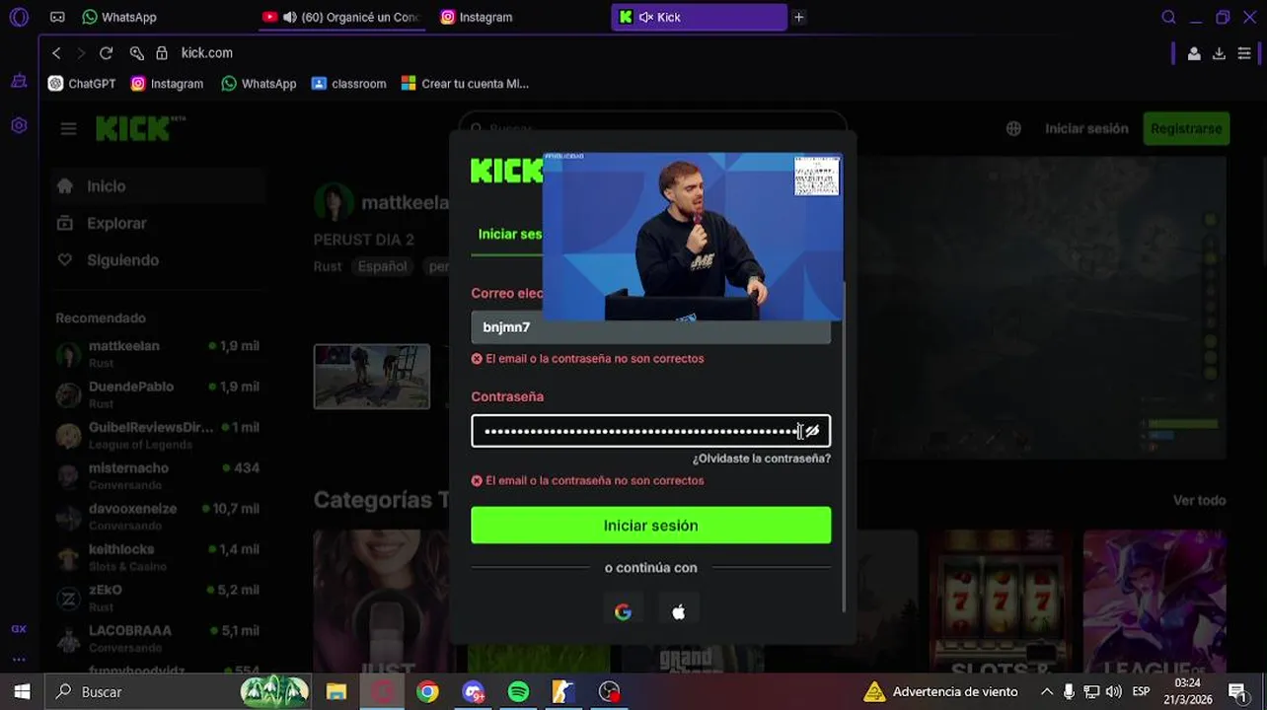Click the video overlay on the dialog
The image size is (1267, 710).
click(x=693, y=237)
